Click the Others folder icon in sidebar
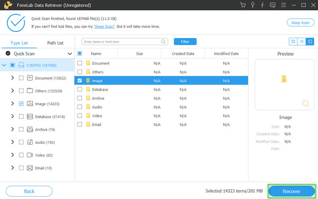This screenshot has width=318, height=199. click(30, 90)
